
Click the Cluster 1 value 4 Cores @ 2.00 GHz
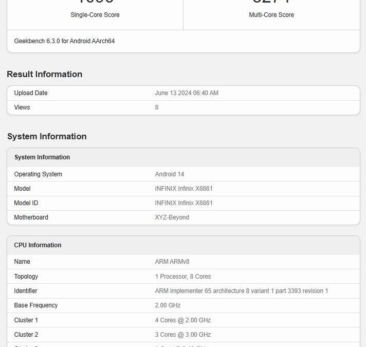pos(182,320)
